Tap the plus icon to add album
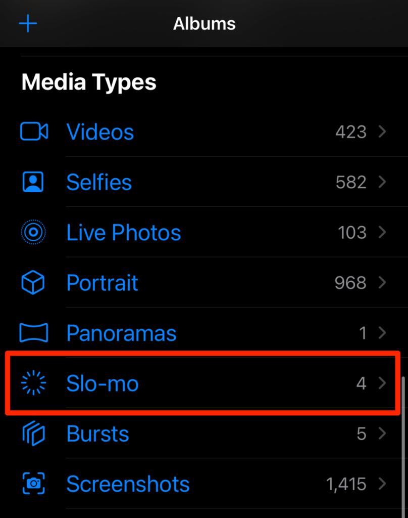This screenshot has width=408, height=518. click(28, 23)
